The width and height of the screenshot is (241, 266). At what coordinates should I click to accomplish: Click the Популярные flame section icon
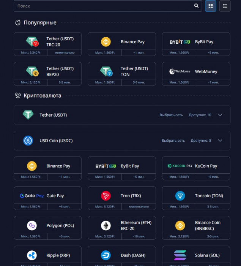pos(17,22)
